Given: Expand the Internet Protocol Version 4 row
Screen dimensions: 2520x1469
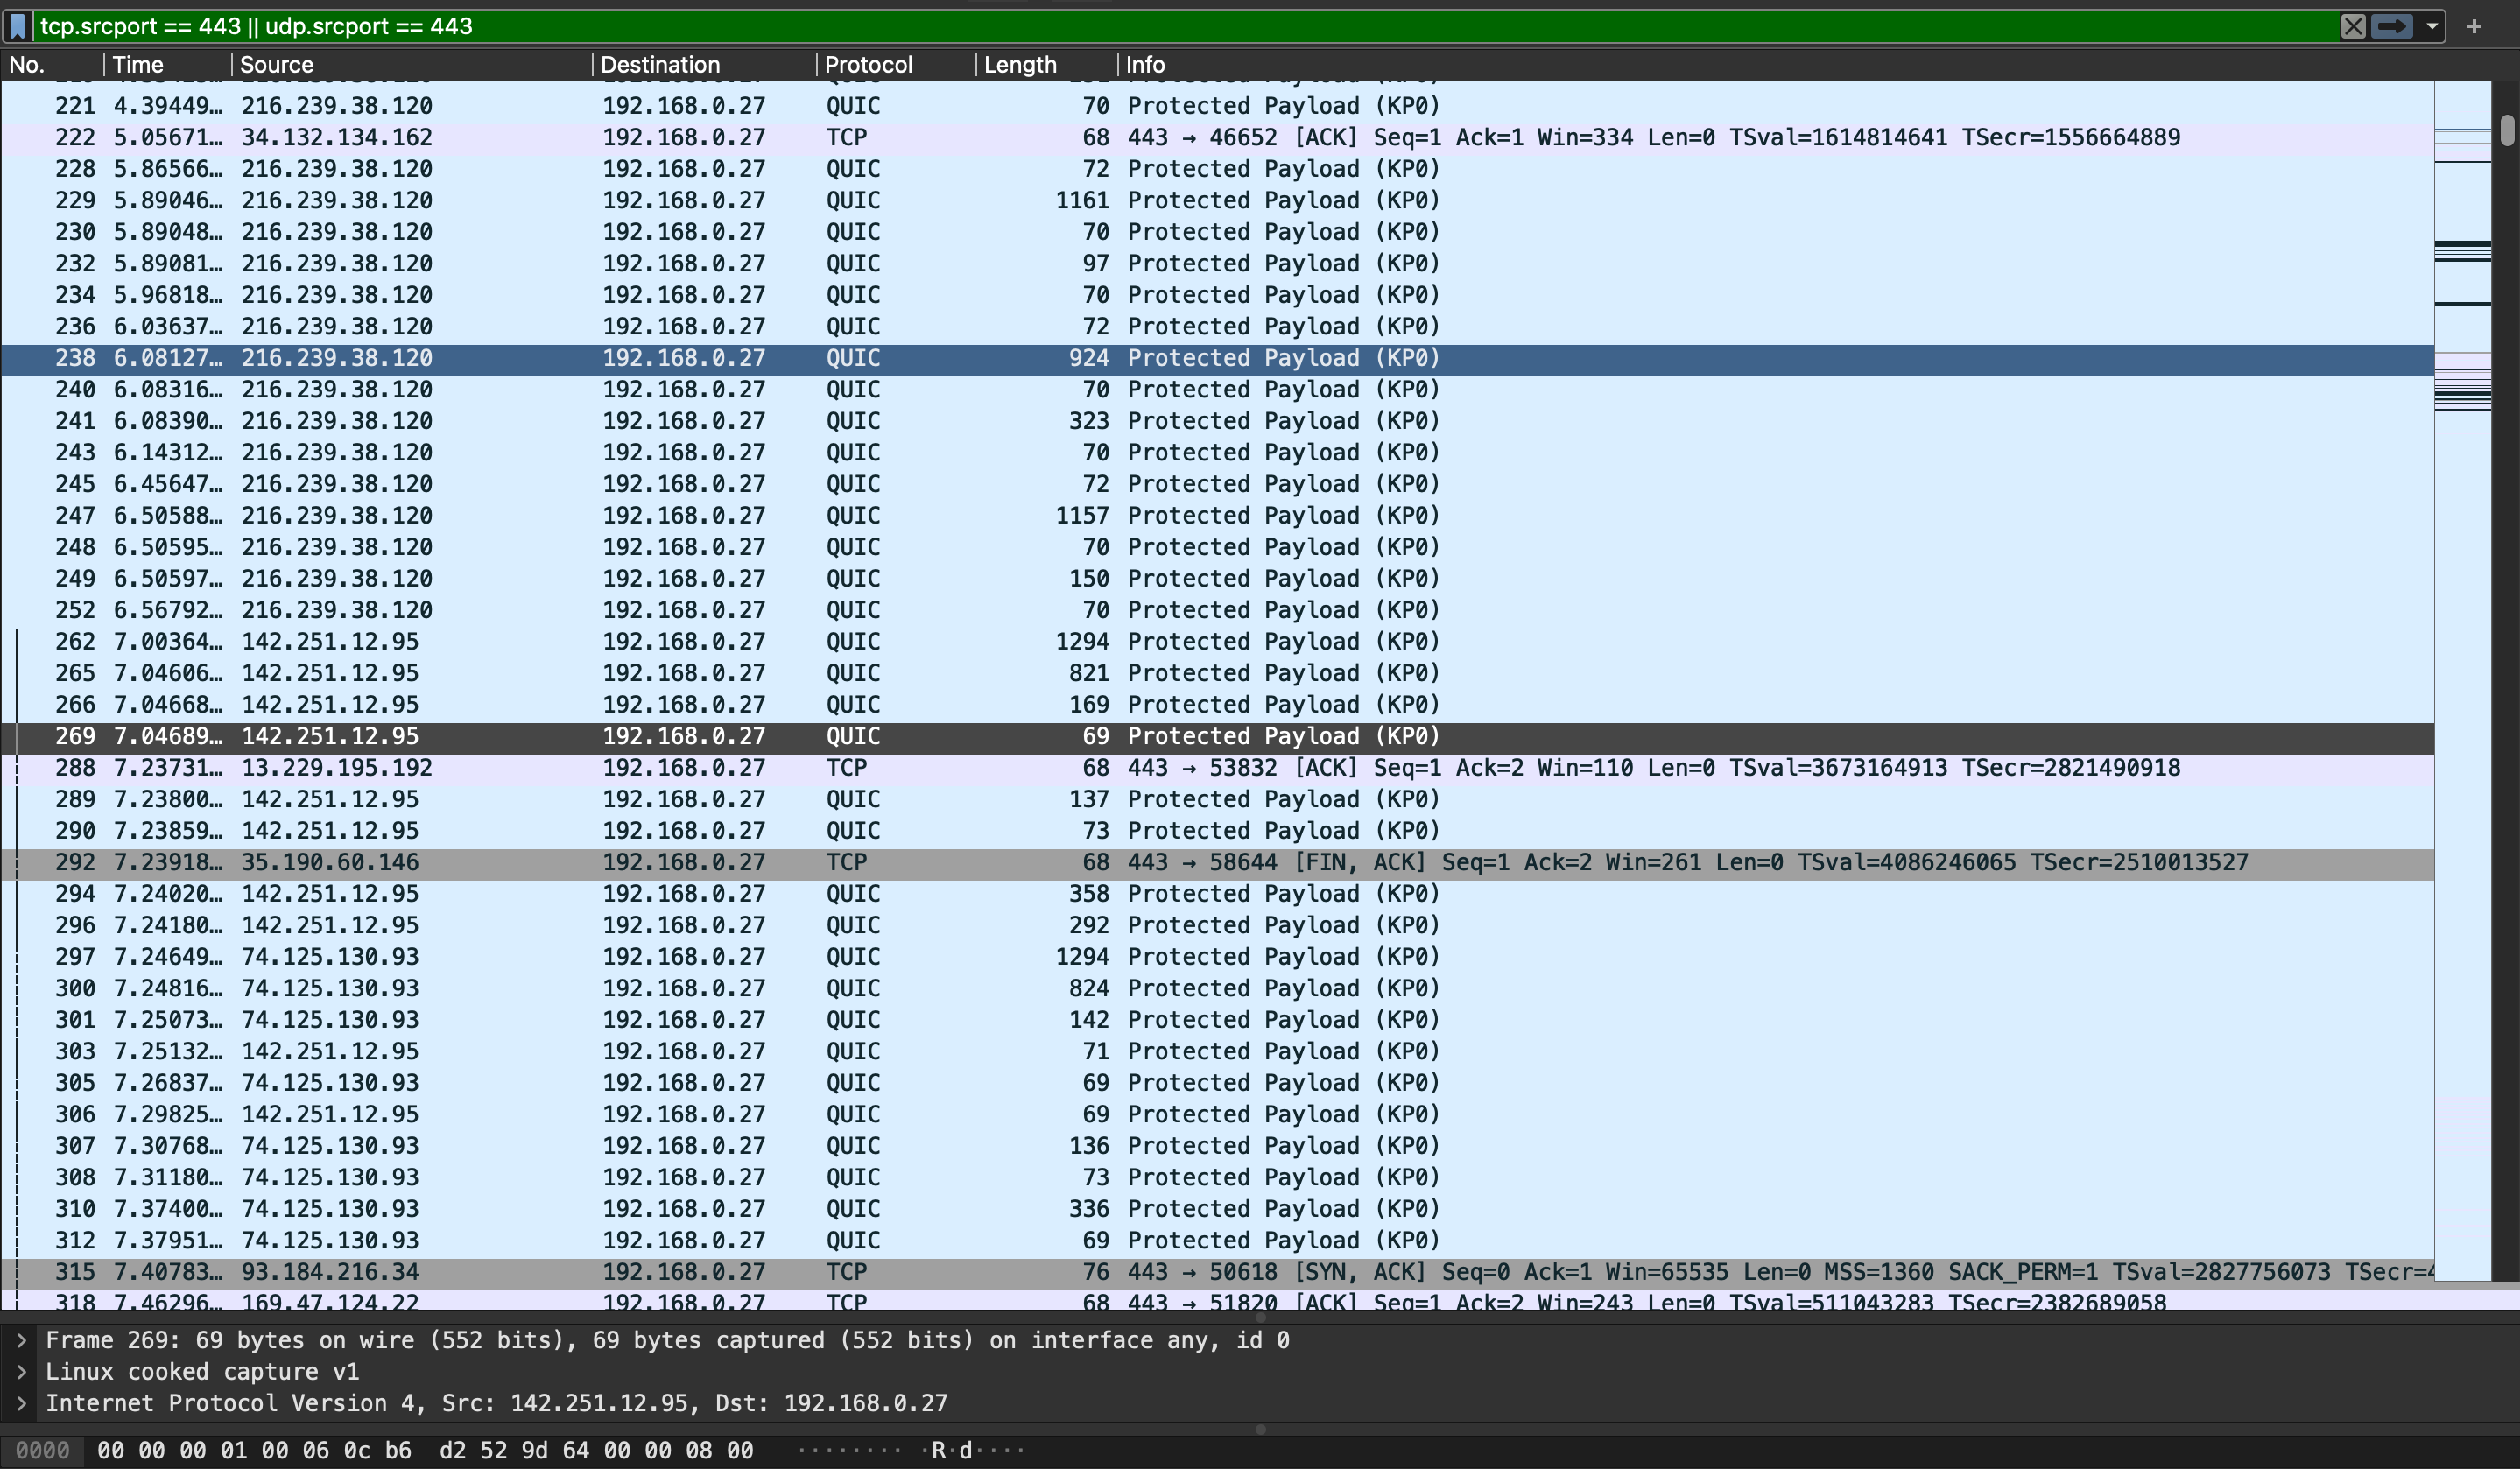Looking at the screenshot, I should (x=21, y=1403).
